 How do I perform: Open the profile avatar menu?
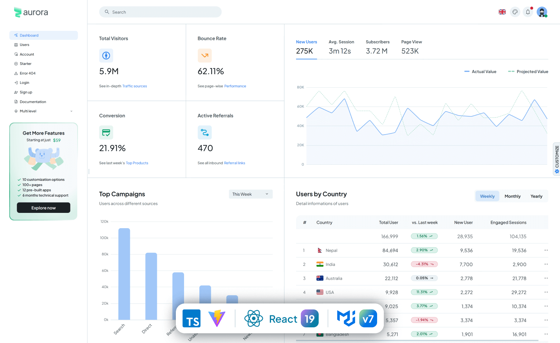pyautogui.click(x=542, y=12)
